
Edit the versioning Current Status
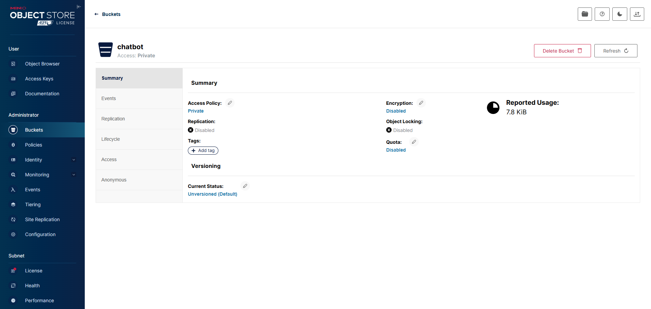point(245,186)
